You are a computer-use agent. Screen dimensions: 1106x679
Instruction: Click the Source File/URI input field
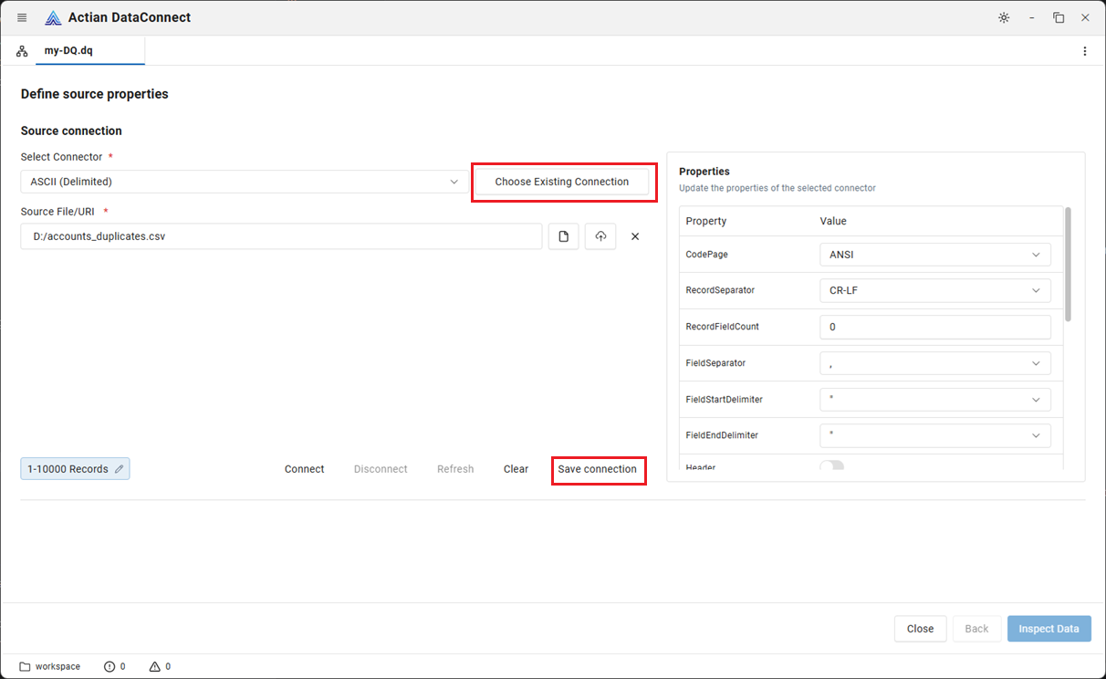(281, 236)
